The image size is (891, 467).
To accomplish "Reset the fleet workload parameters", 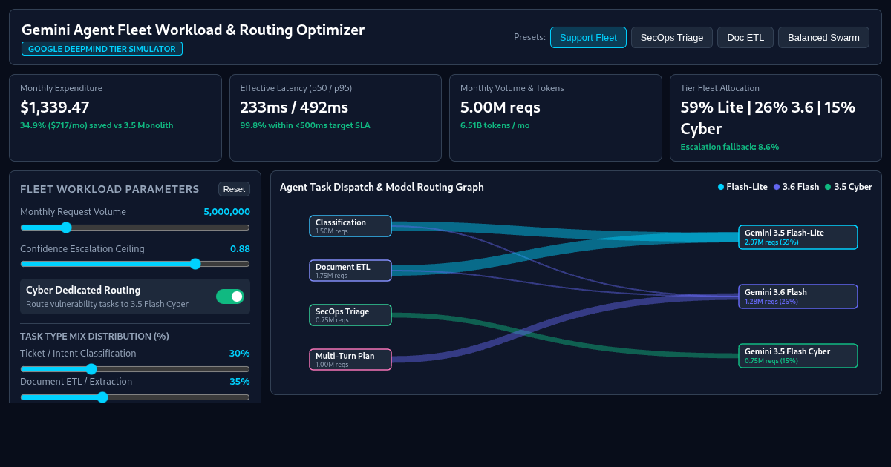I will point(234,189).
